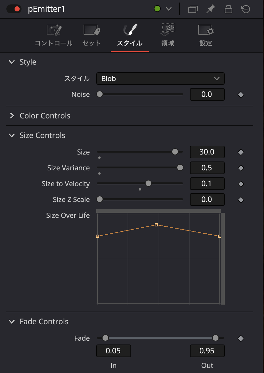This screenshot has width=264, height=373.
Task: Collapse the Style section
Action: point(12,62)
